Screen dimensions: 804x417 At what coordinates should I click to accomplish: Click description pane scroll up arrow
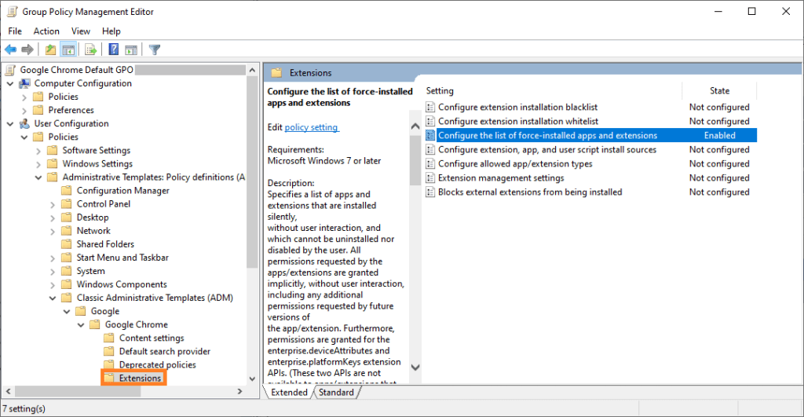[x=415, y=126]
